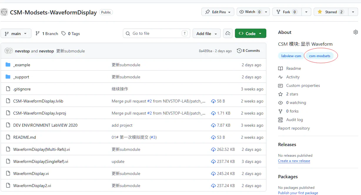Click the eye icon next to 0 watching
Screen dimensions: 361x195
[x=280, y=103]
